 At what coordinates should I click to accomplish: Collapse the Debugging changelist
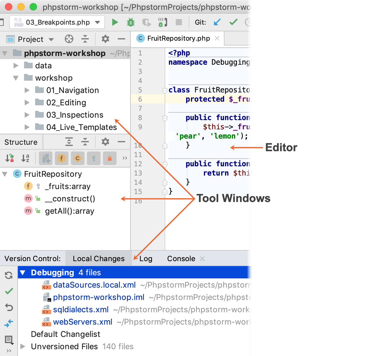[x=23, y=273]
